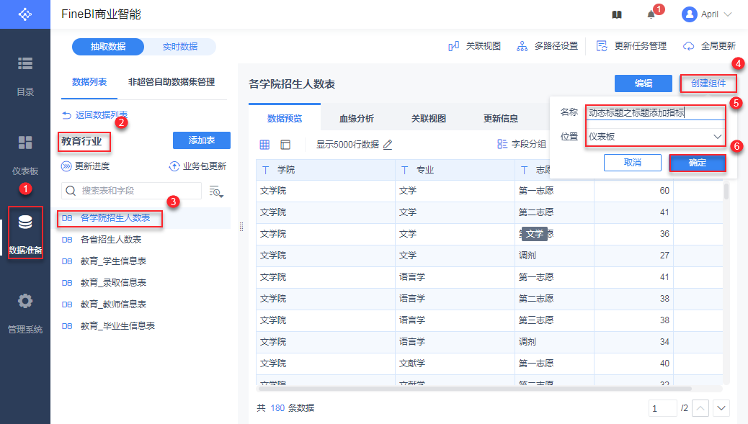Open 更新任务管理 from the toolbar
The height and width of the screenshot is (424, 748).
(x=631, y=46)
